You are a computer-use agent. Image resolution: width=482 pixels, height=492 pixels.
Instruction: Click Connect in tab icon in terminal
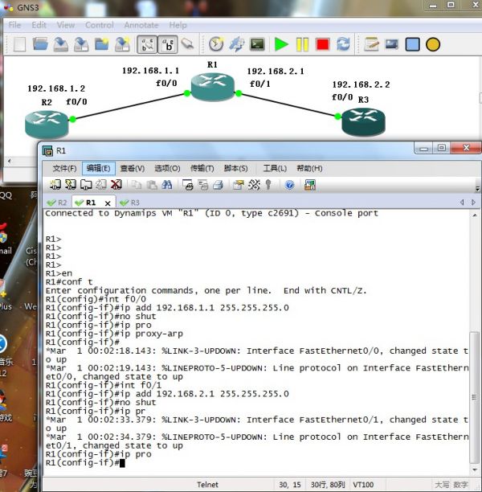[86, 185]
